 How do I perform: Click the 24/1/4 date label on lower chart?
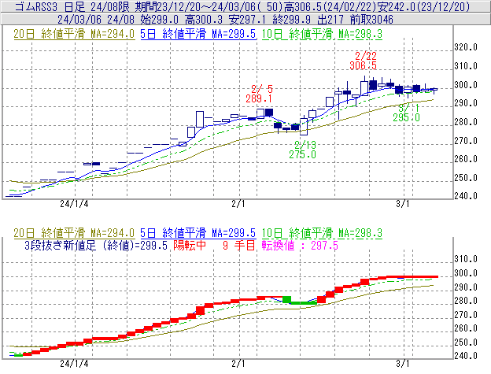(74, 364)
